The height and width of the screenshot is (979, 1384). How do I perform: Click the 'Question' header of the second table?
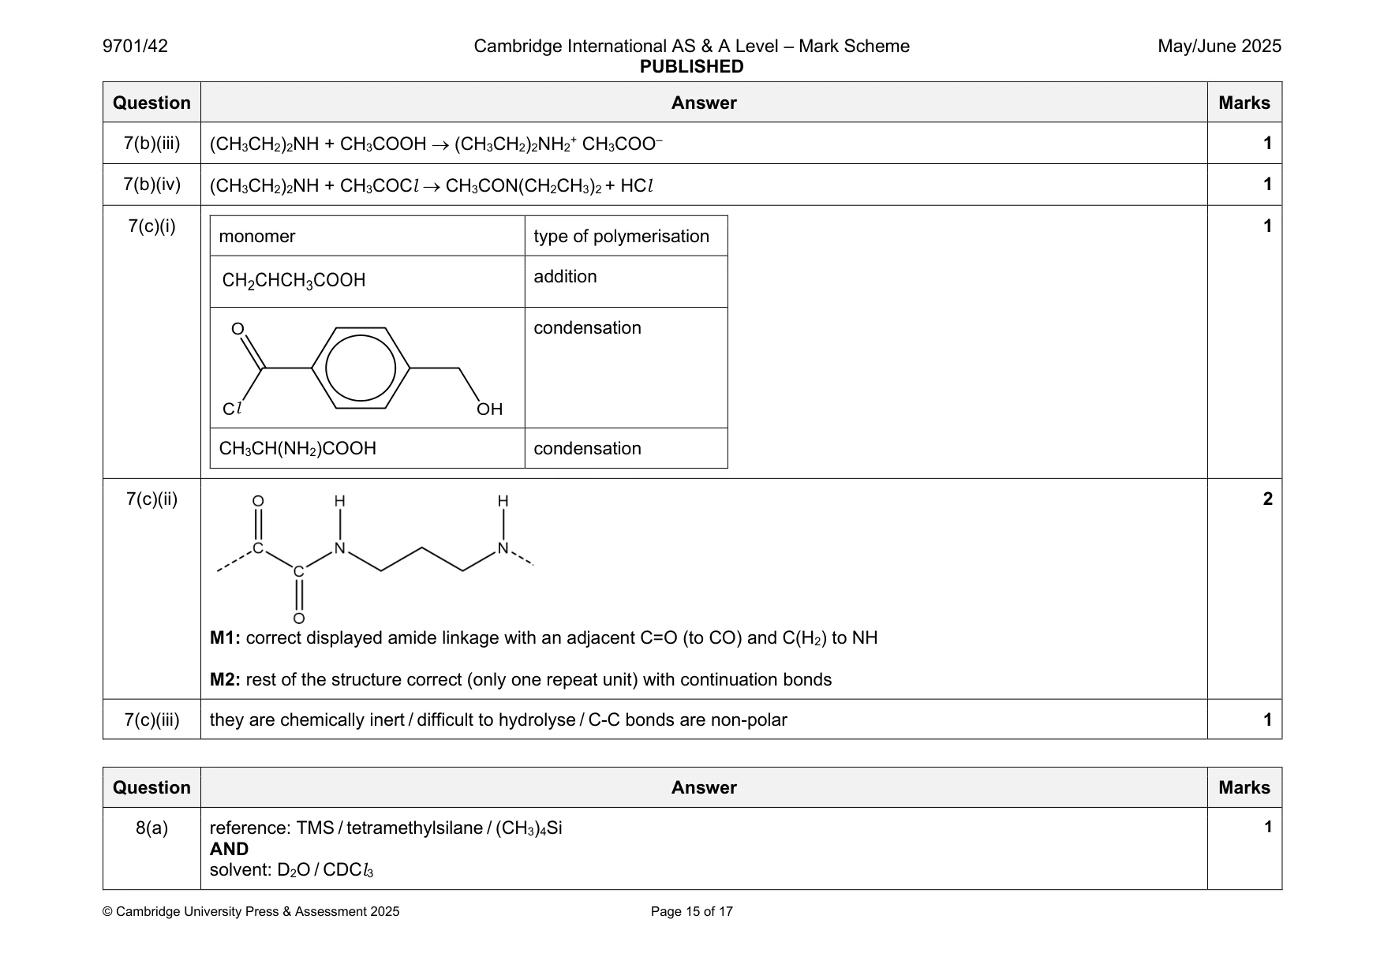point(151,787)
